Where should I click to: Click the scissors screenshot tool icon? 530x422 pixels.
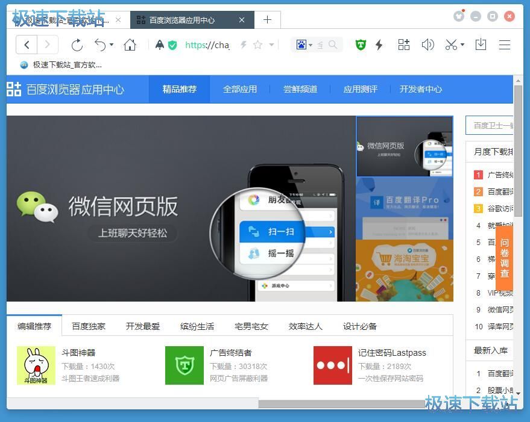[x=451, y=45]
